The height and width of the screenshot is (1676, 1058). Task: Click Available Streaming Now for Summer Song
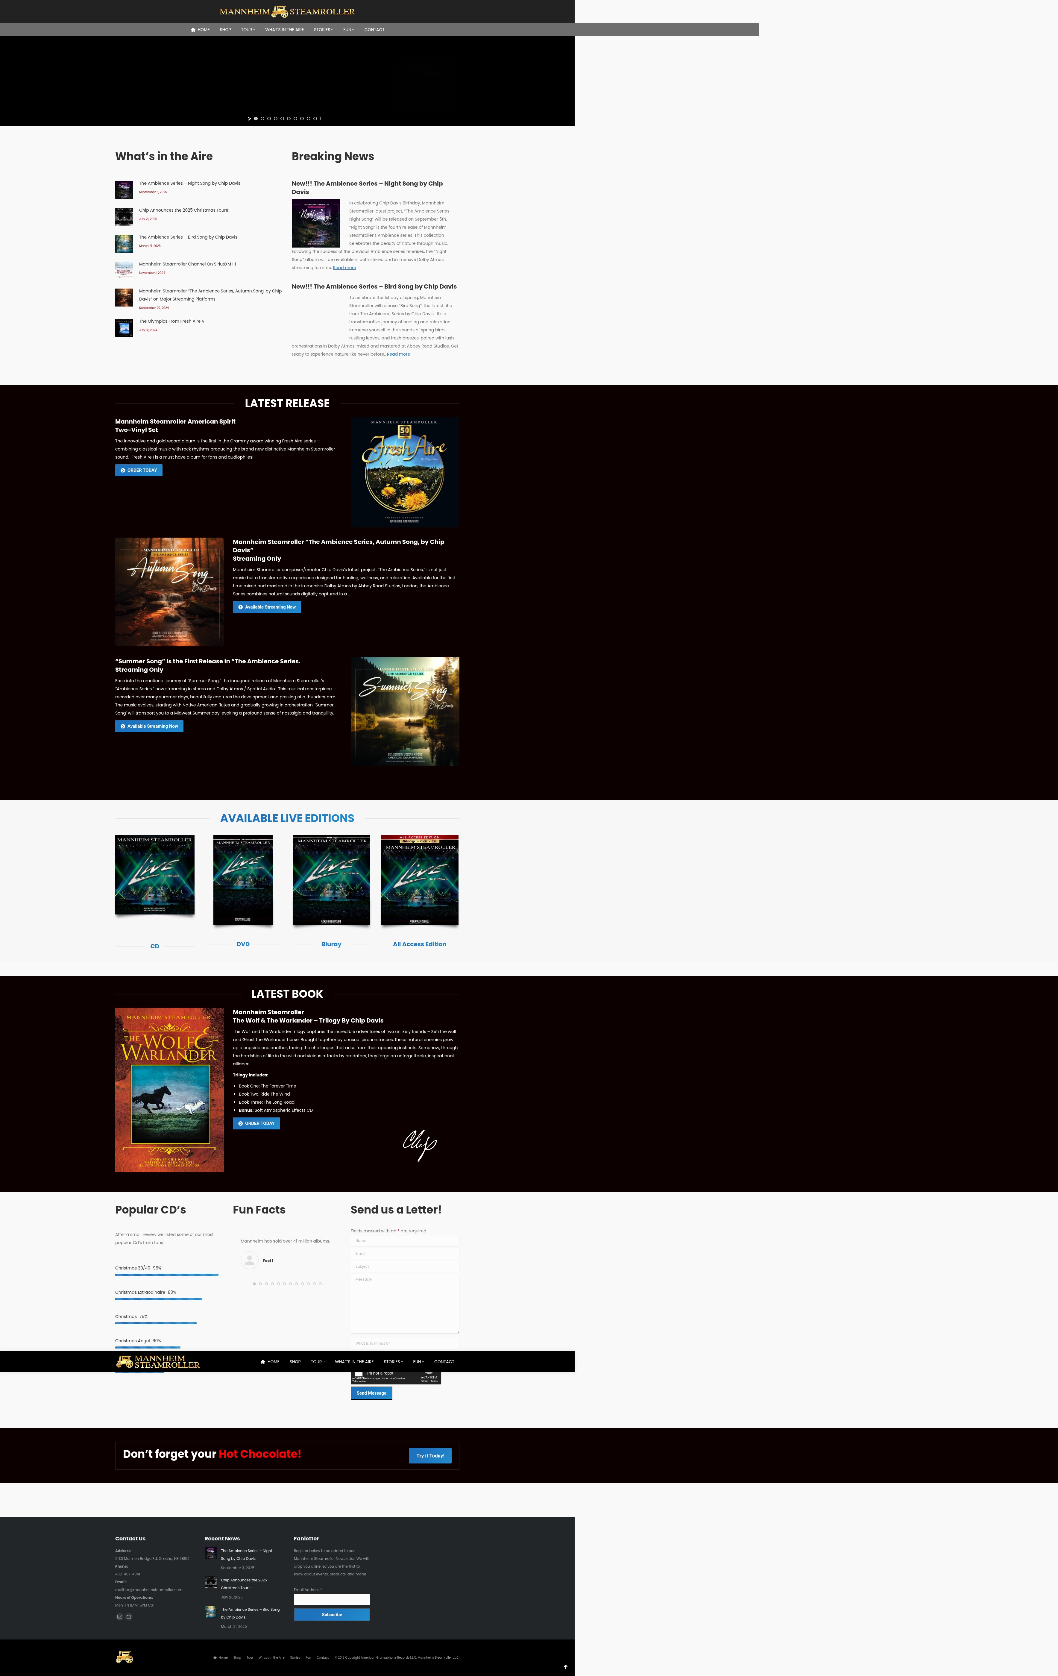[x=149, y=726]
